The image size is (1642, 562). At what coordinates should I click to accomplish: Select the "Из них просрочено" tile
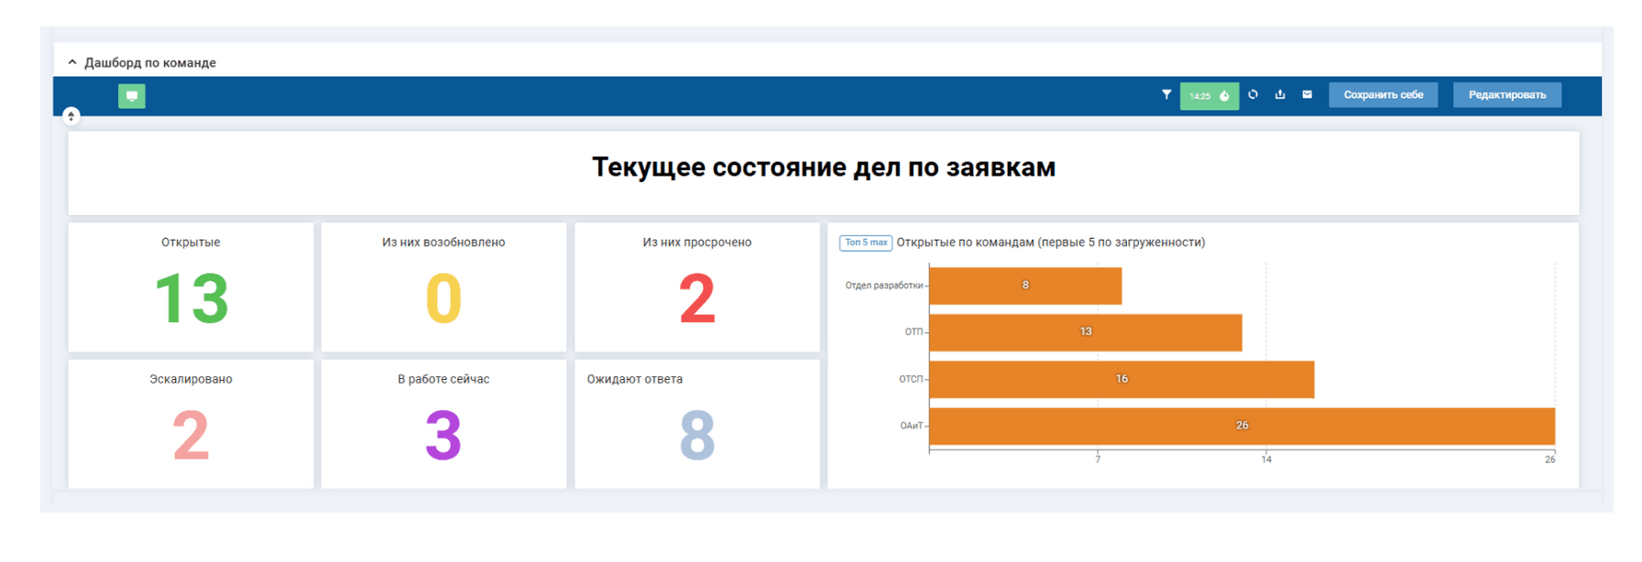(696, 287)
